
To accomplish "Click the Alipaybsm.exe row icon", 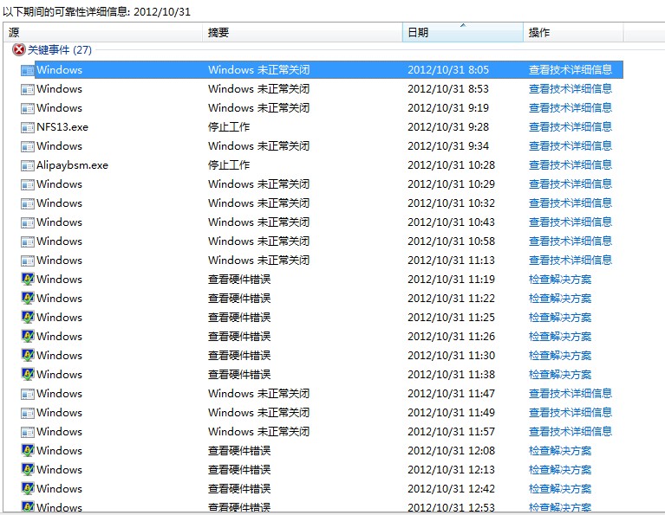I will pos(28,165).
